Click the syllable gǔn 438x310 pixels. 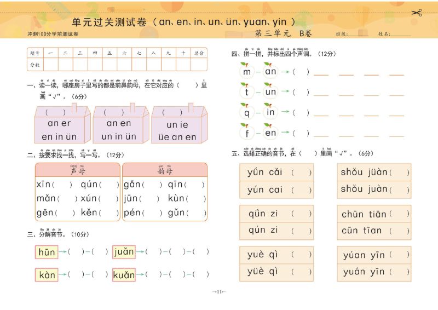pyautogui.click(x=176, y=213)
